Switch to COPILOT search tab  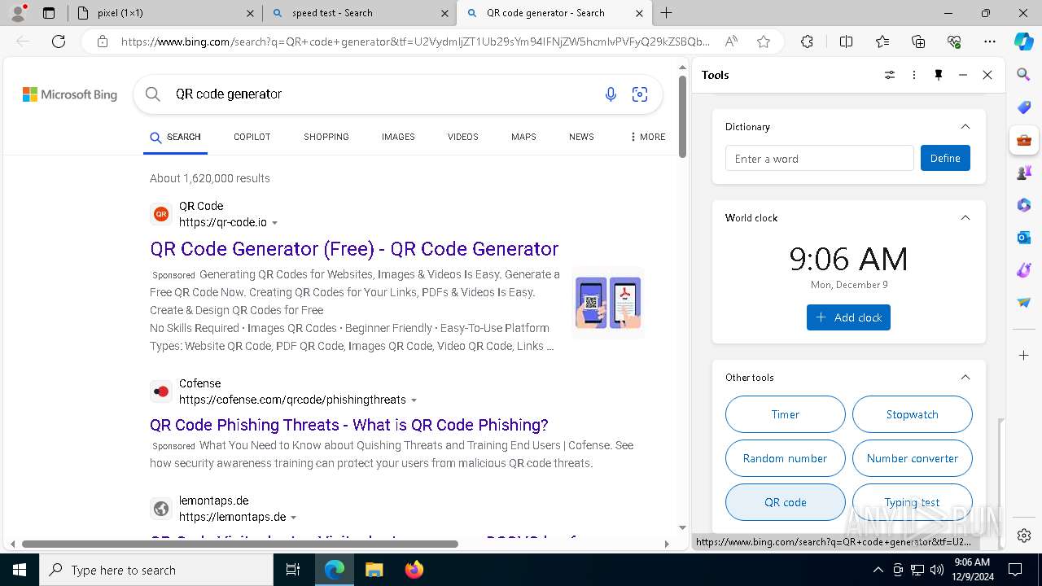(252, 137)
